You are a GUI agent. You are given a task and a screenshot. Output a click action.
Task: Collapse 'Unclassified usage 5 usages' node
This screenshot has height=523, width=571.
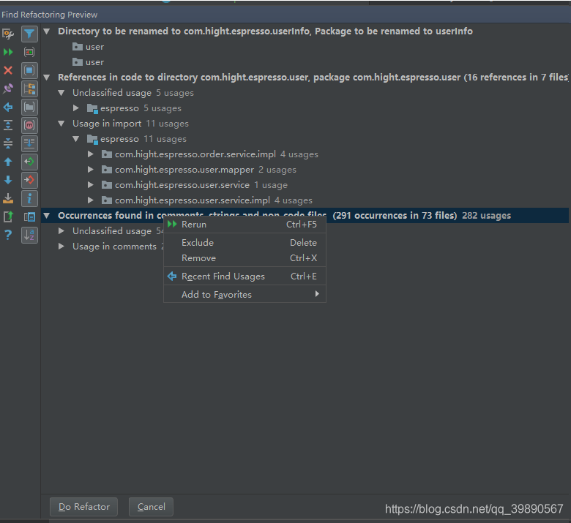tap(61, 93)
